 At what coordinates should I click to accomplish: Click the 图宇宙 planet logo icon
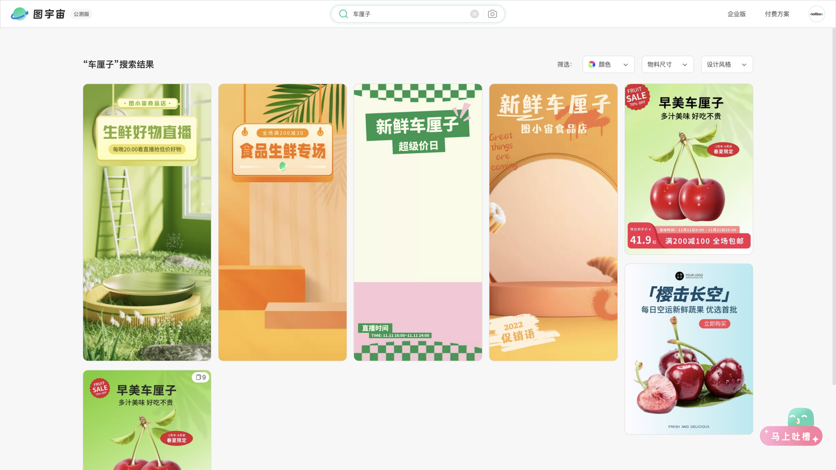pyautogui.click(x=20, y=14)
